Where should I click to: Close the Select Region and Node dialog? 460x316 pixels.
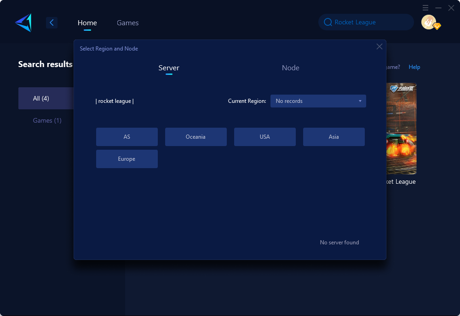point(379,46)
